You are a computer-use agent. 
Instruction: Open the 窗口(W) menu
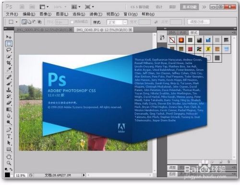pyautogui.click(x=131, y=14)
